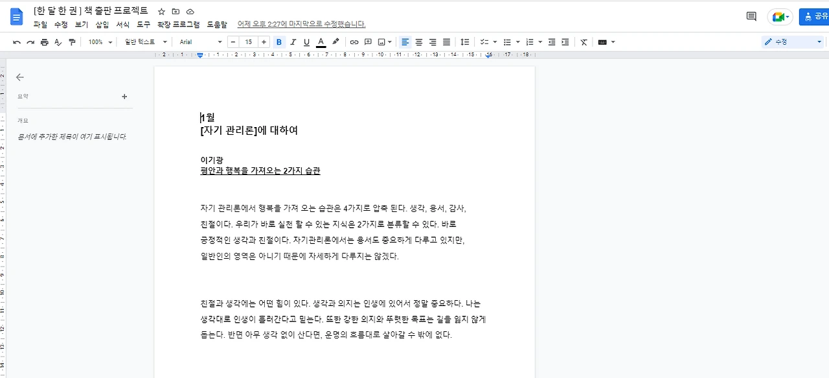Image resolution: width=829 pixels, height=378 pixels.
Task: Open the line spacing options
Action: coord(465,41)
